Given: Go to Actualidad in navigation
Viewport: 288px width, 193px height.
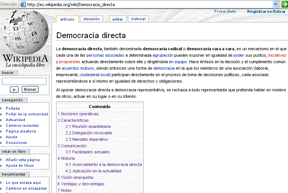Looking at the screenshot, I should [15, 120].
